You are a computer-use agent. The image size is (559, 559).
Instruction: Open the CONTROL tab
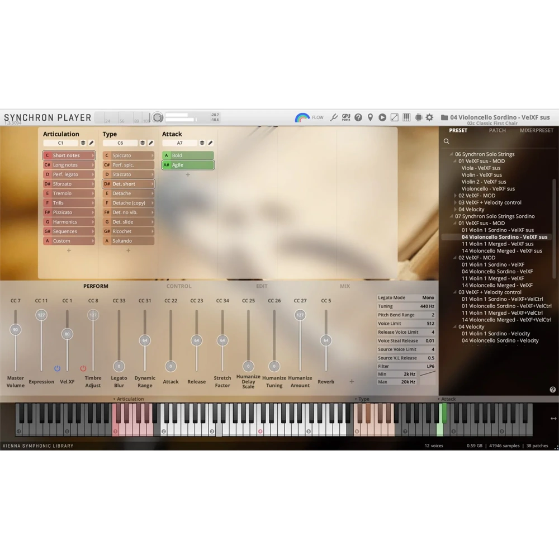(179, 286)
